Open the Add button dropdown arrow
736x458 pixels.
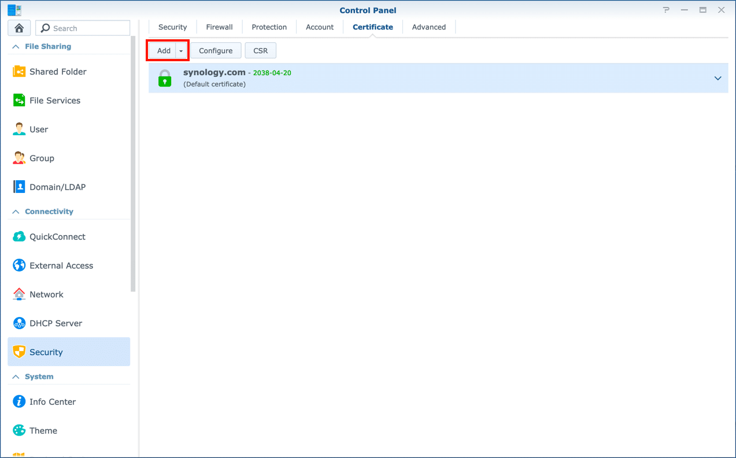click(181, 51)
